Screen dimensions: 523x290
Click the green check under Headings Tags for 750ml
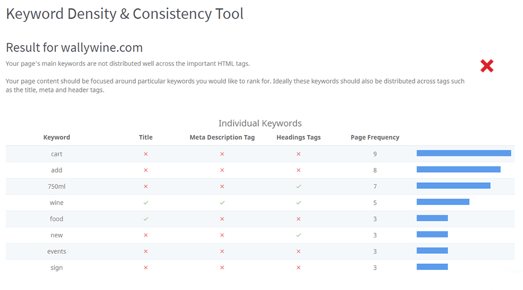[298, 186]
